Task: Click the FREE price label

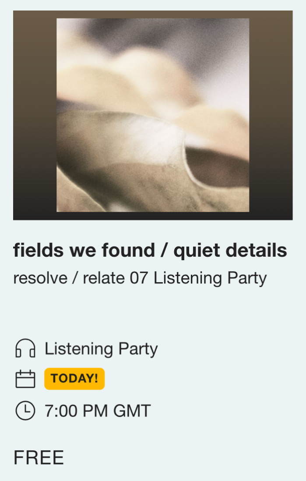Action: tap(39, 457)
